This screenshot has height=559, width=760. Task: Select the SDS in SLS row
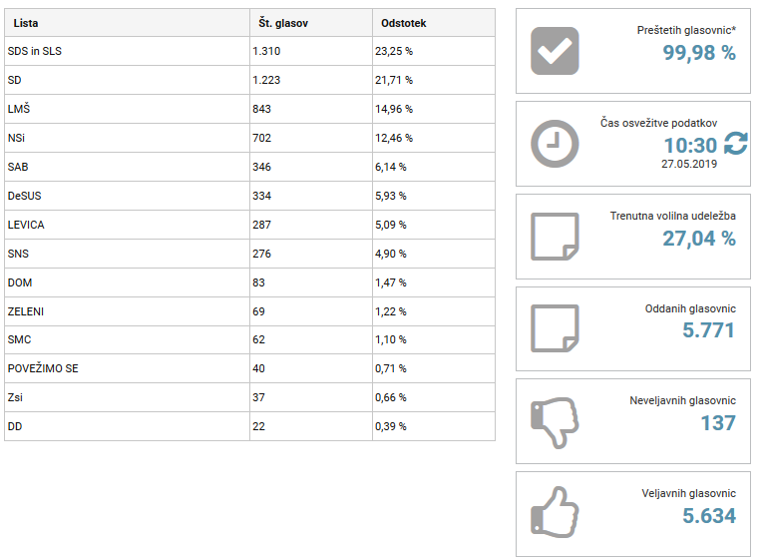tap(249, 51)
